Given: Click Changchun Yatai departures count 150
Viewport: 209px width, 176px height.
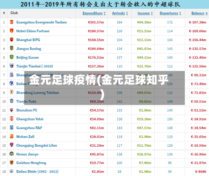Looking at the screenshot, I should coord(170,119).
